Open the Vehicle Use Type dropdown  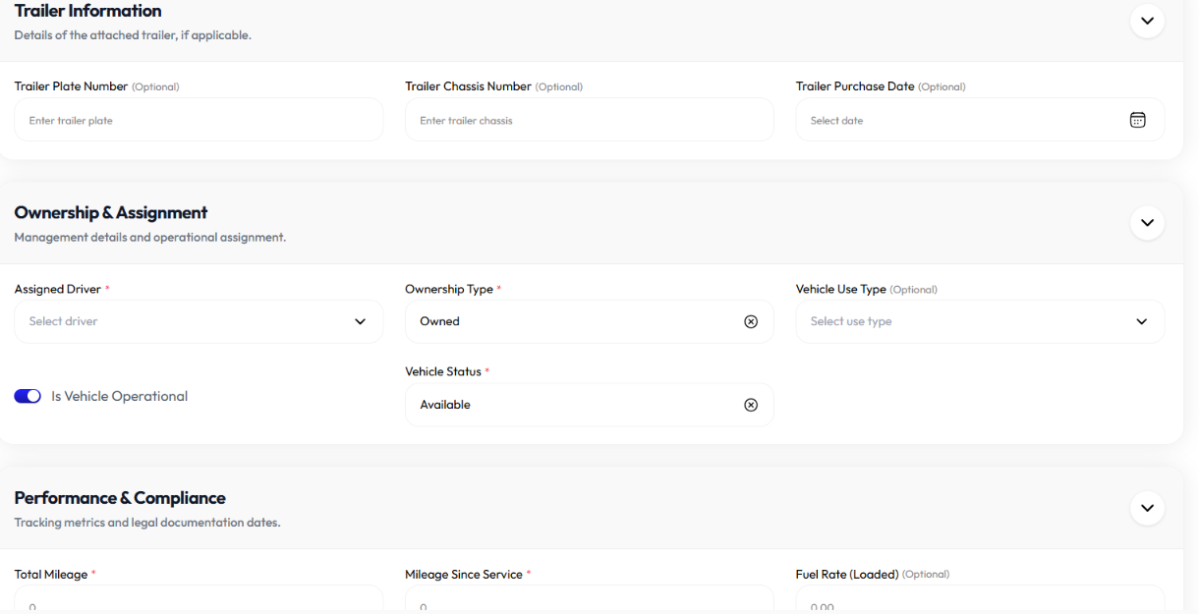coord(980,321)
